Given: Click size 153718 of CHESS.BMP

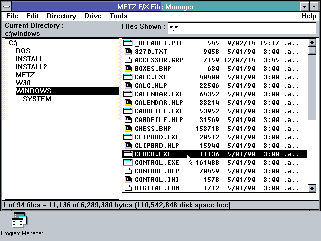Looking at the screenshot, I should (x=207, y=129).
